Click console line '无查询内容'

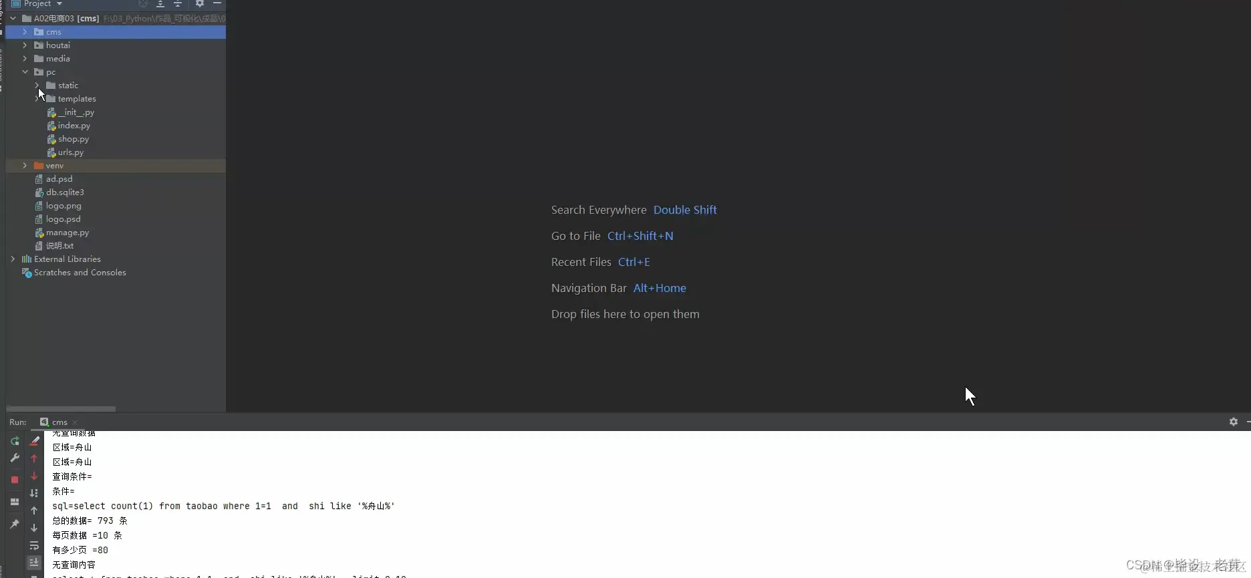pos(74,565)
